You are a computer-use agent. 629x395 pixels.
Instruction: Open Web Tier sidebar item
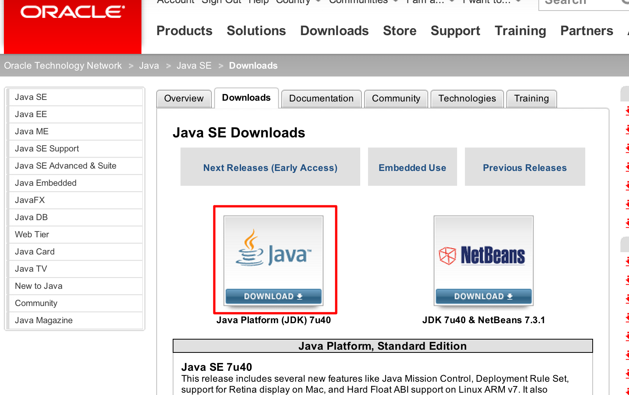click(76, 235)
